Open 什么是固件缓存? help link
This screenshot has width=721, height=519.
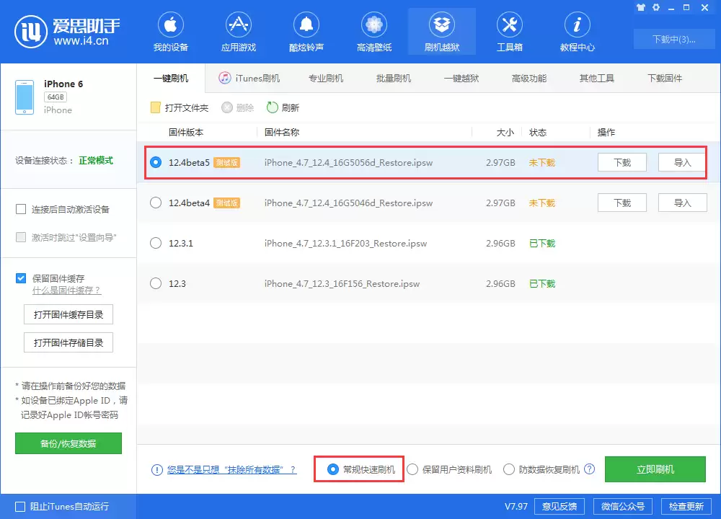tap(66, 290)
